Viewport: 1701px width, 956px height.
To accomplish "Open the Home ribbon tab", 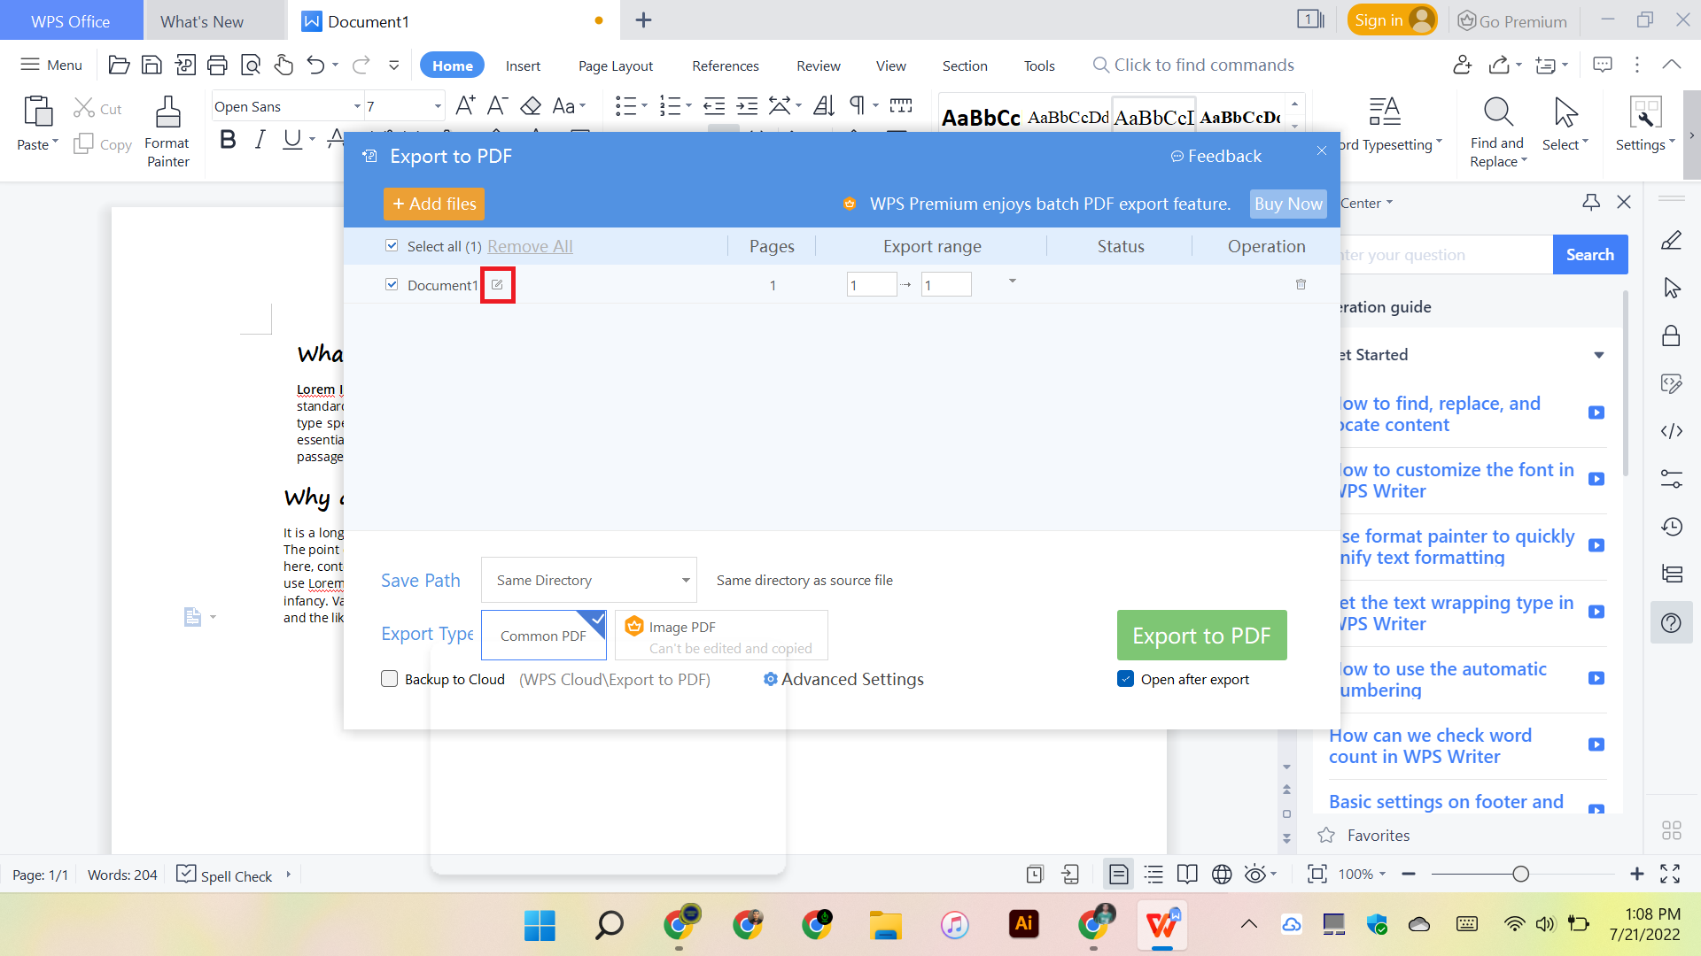I will pos(453,66).
